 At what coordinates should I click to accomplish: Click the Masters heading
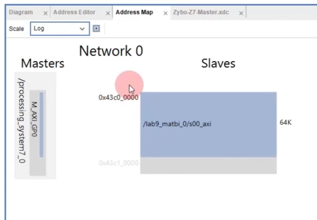click(x=43, y=63)
